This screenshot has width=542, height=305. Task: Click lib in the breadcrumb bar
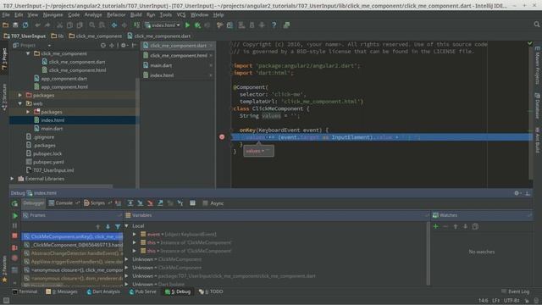point(58,36)
